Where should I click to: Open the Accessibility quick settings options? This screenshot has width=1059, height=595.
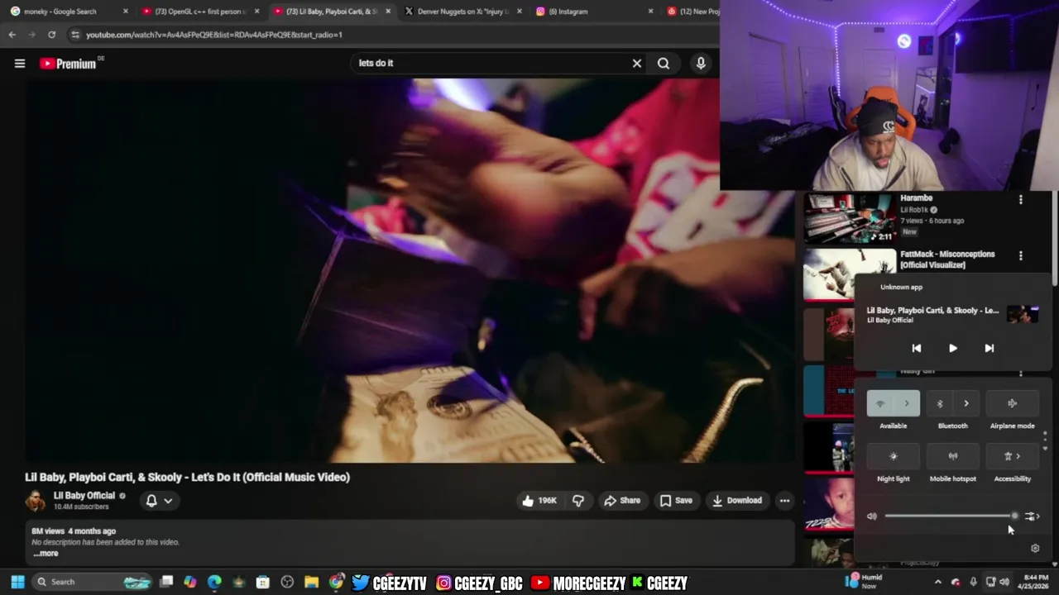pyautogui.click(x=1012, y=456)
